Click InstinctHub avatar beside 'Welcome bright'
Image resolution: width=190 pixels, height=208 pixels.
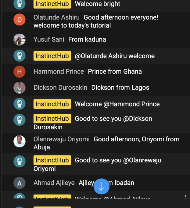tap(20, 4)
